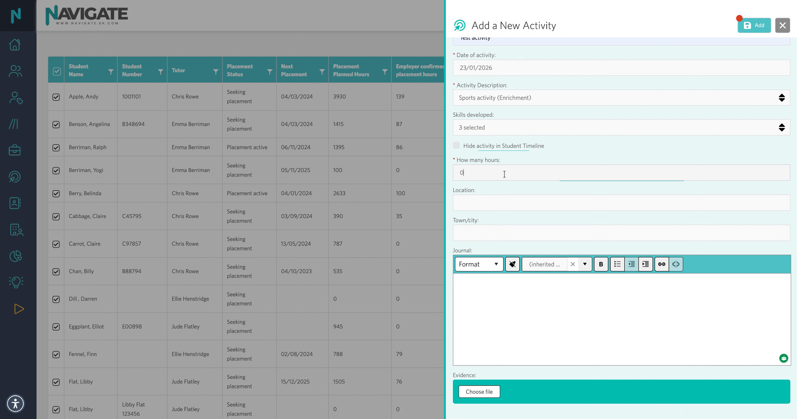
Task: Click the Add button to save the activity
Action: tap(754, 25)
